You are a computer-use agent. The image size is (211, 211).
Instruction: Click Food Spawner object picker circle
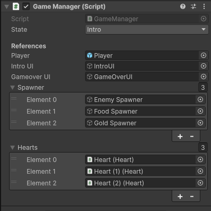coord(200,111)
